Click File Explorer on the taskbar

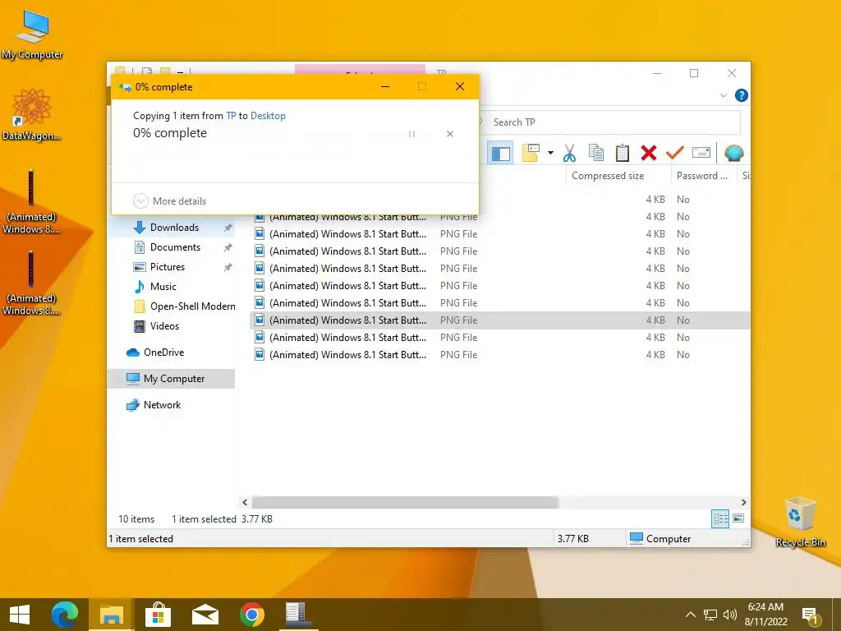(112, 615)
